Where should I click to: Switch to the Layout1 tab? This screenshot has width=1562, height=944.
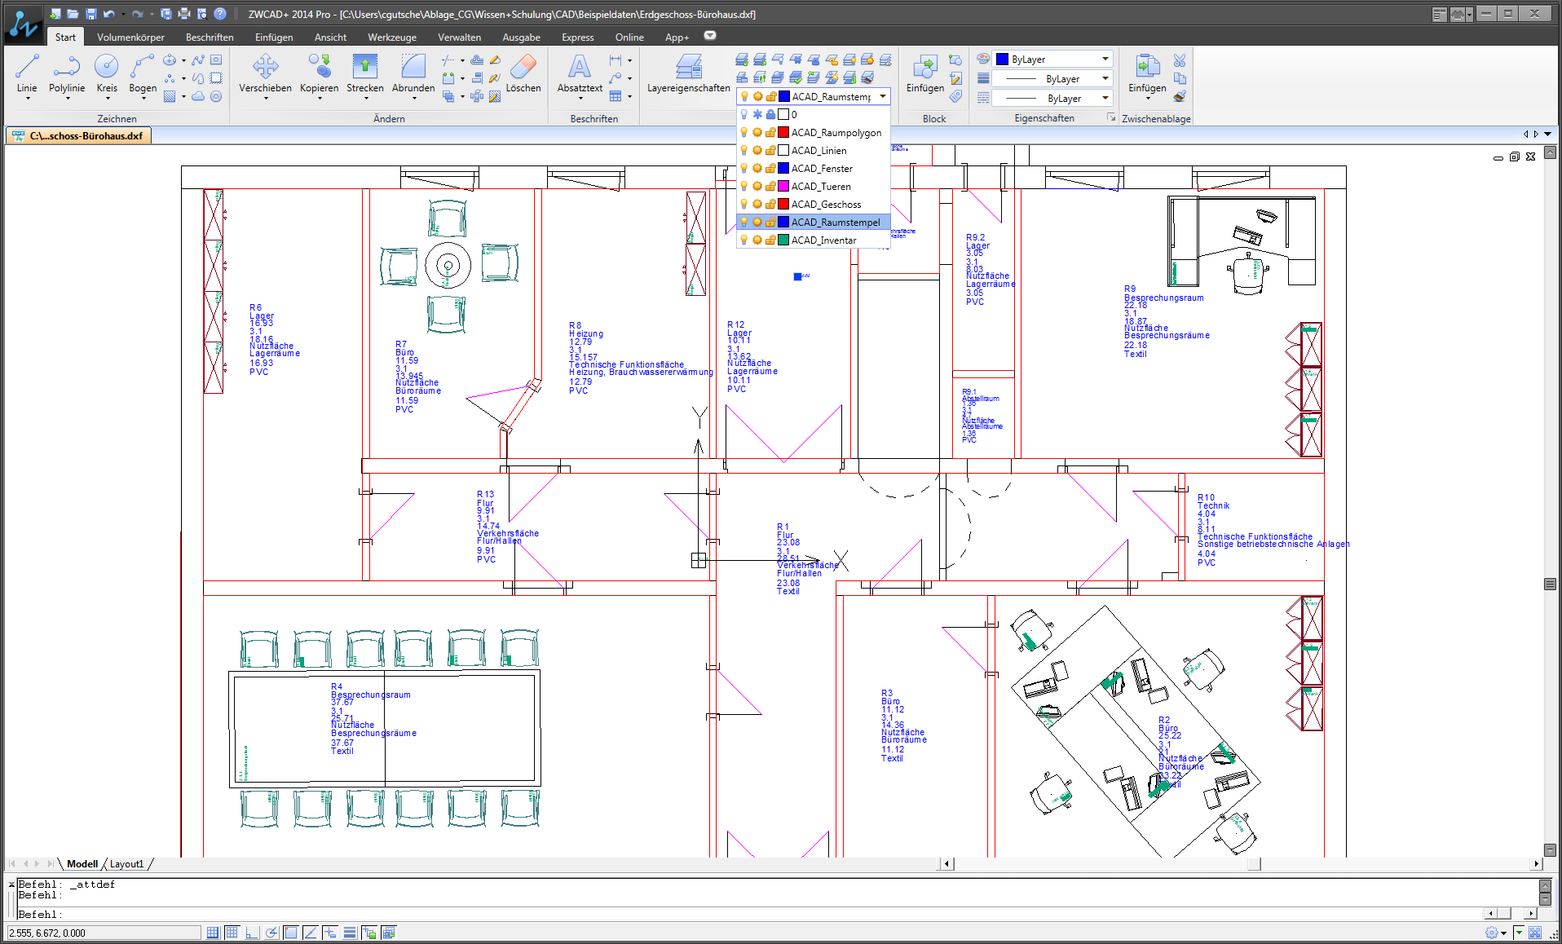pos(126,864)
